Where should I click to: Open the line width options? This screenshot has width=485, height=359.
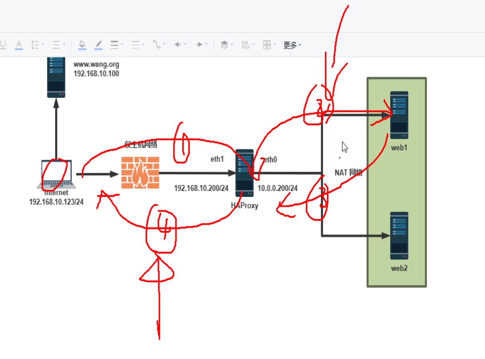[x=116, y=45]
